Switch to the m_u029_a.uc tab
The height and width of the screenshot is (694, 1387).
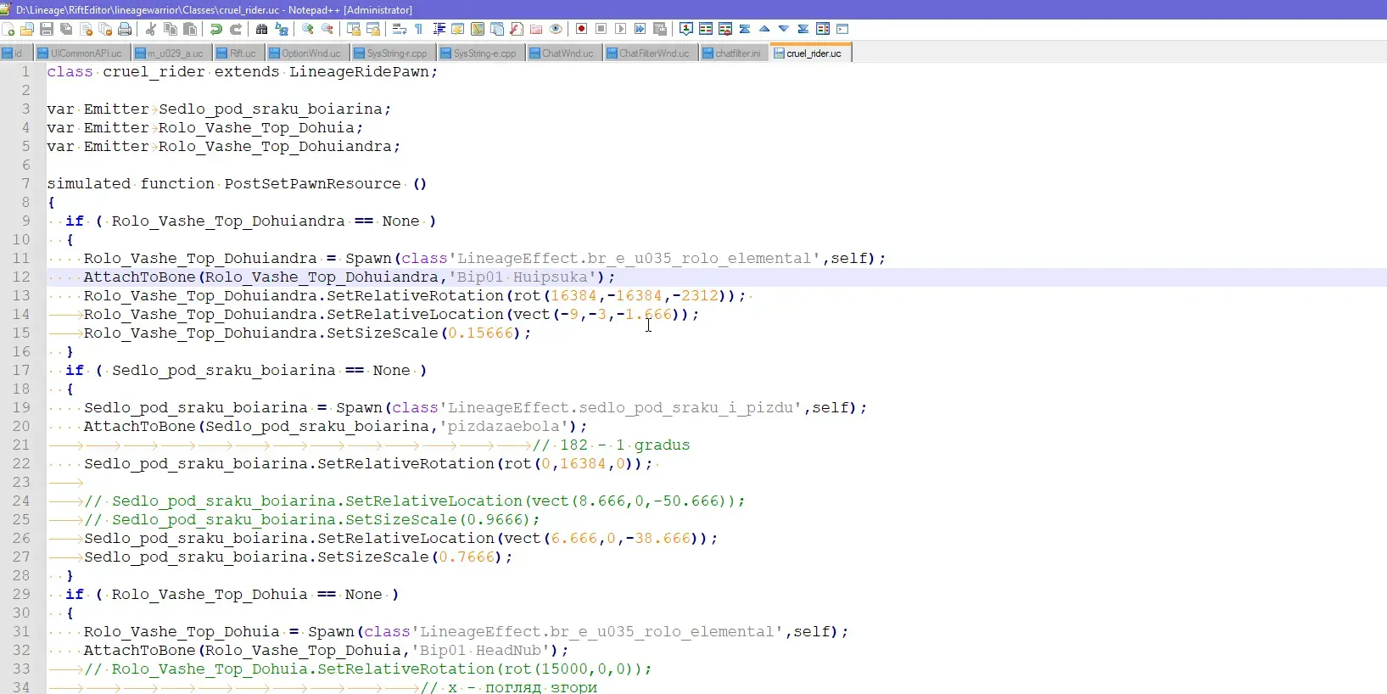(x=172, y=53)
